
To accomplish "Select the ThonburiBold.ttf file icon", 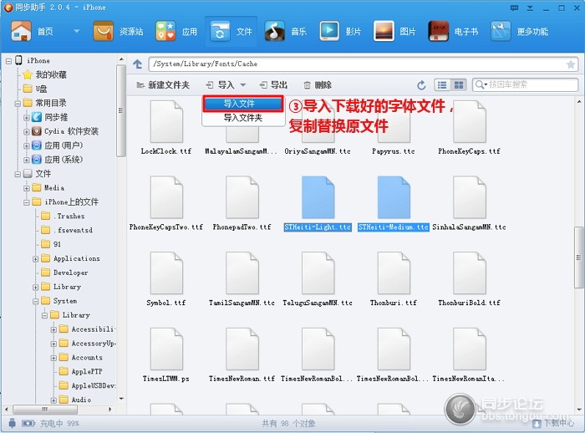I will 470,273.
